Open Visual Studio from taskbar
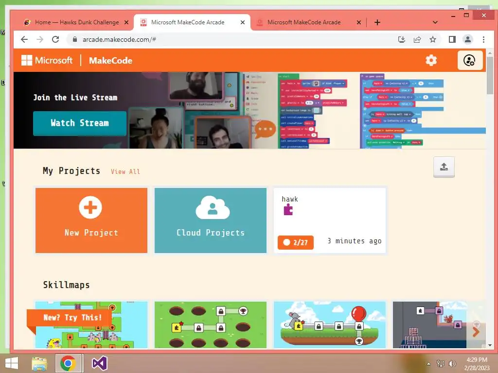The width and height of the screenshot is (498, 373). pyautogui.click(x=99, y=363)
